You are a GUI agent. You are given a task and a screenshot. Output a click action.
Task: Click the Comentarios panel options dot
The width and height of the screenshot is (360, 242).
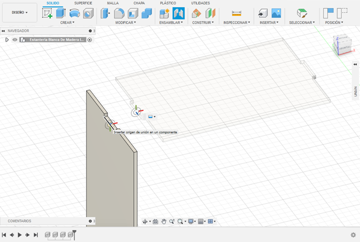90,221
